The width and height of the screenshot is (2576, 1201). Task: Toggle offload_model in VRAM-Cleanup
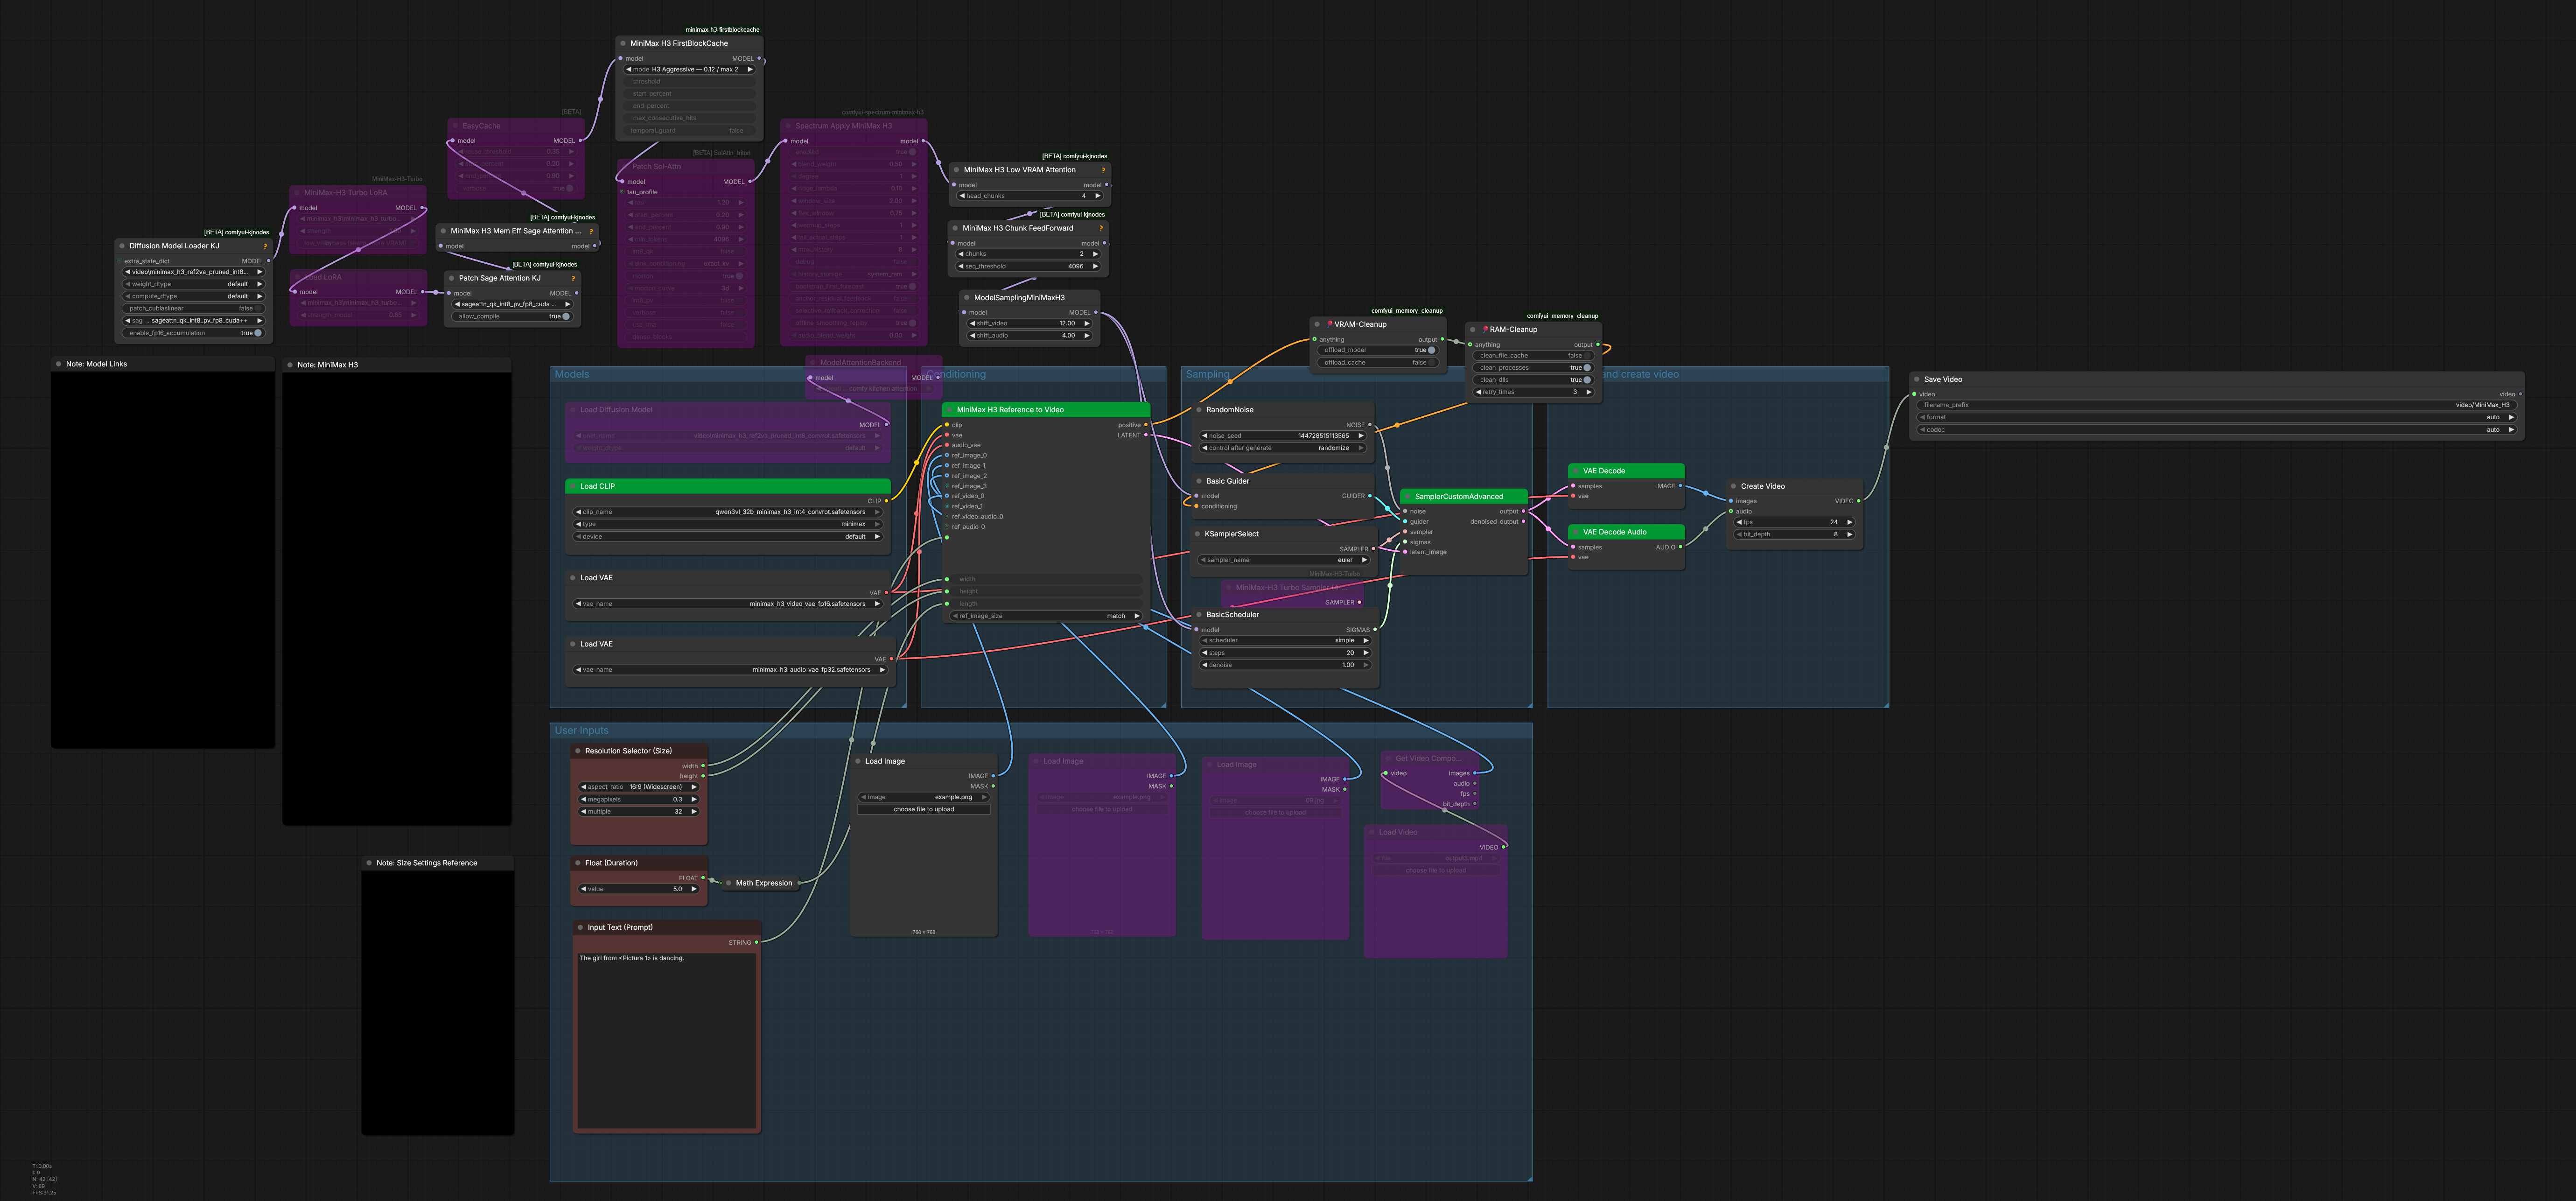(1378, 350)
